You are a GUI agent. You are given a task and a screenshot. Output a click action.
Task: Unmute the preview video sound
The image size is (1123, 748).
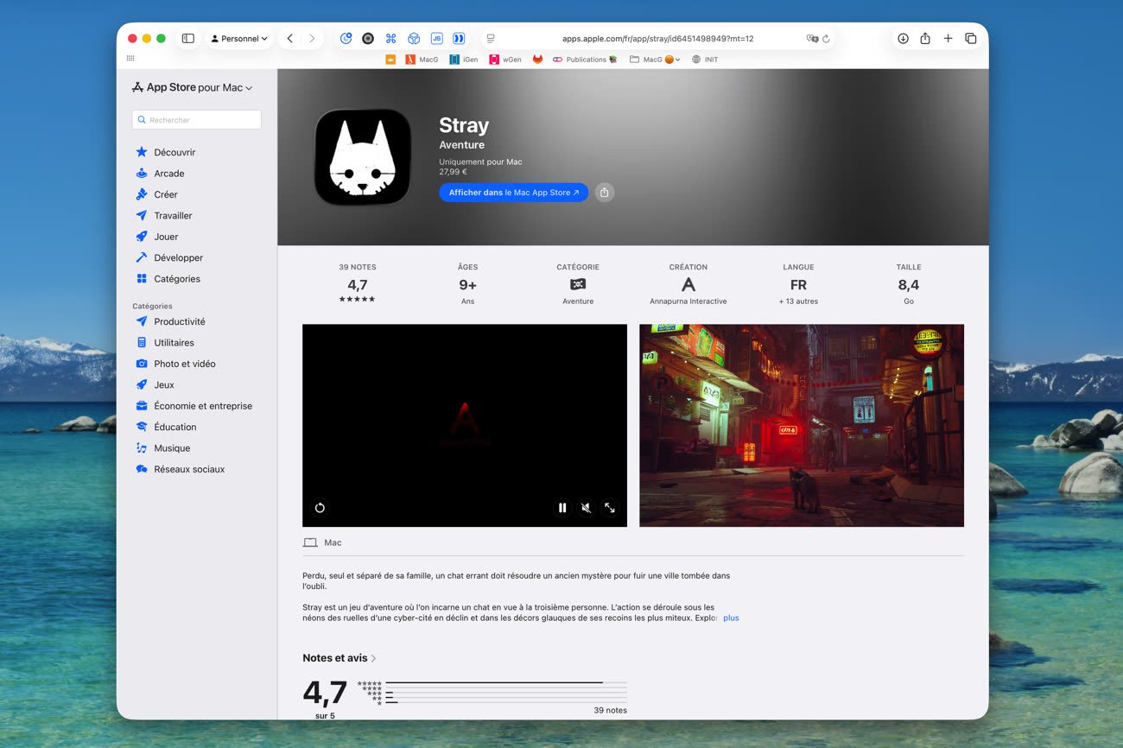(x=586, y=508)
